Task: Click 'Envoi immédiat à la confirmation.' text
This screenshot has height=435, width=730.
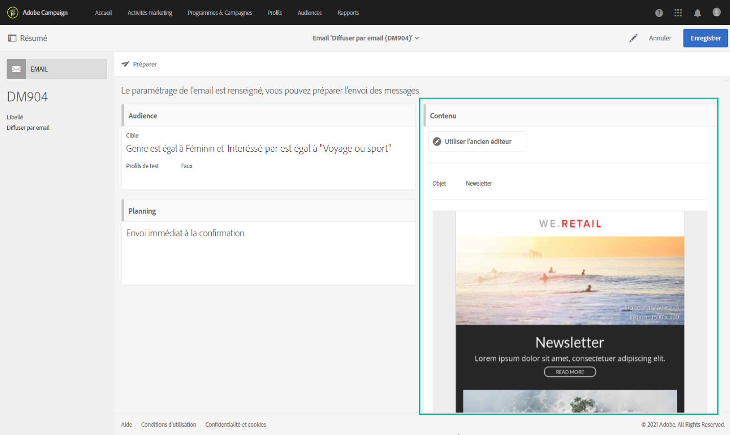Action: pos(186,233)
